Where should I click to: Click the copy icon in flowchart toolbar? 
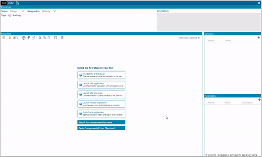pos(45,38)
